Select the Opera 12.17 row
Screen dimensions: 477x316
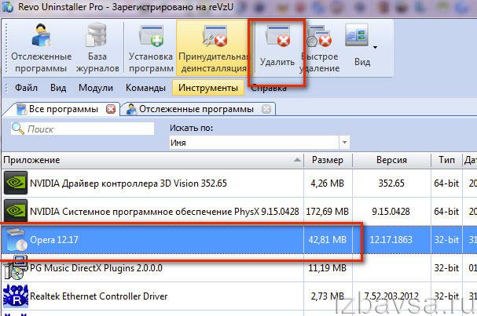pyautogui.click(x=239, y=239)
